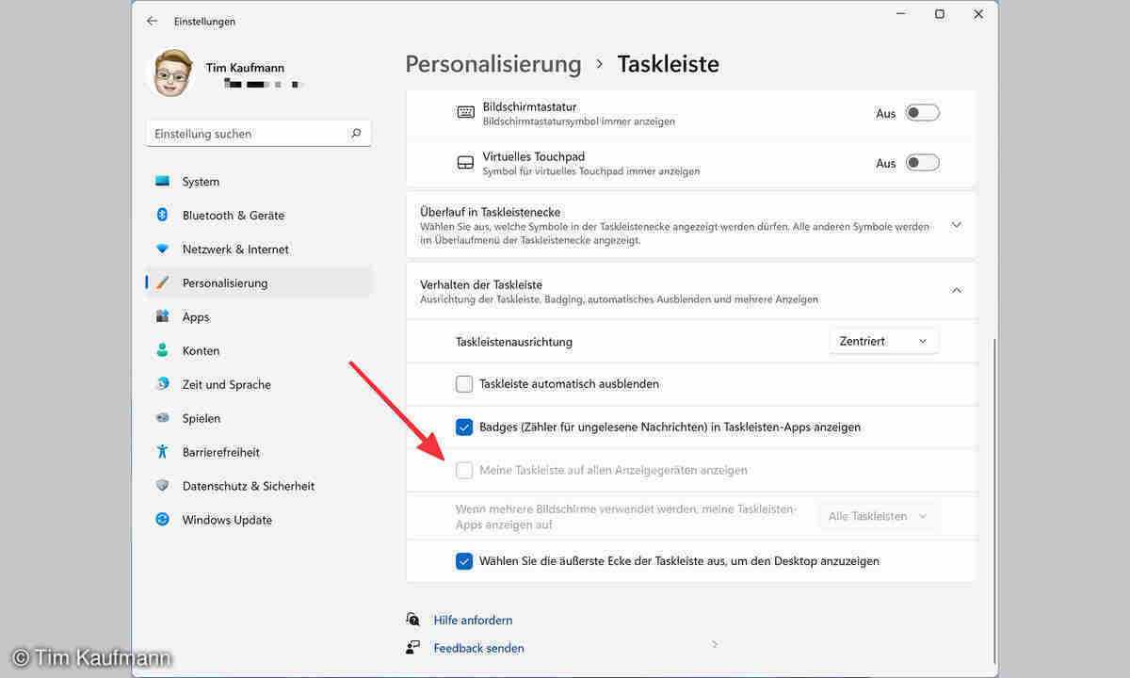Select the Netzwerk & Internet wifi icon

point(163,250)
